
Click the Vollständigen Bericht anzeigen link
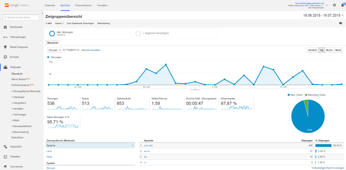point(328,168)
